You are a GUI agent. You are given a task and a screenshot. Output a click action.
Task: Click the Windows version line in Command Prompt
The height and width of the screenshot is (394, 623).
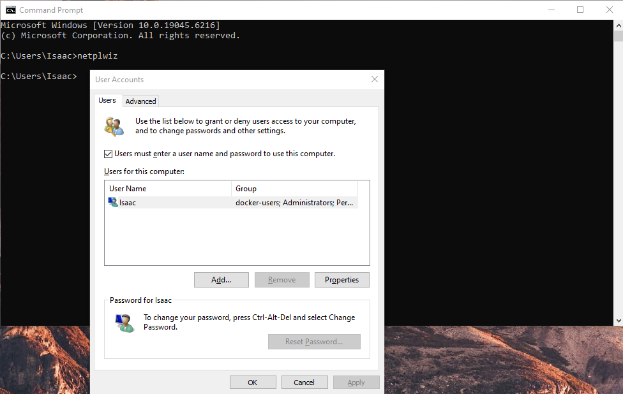pos(110,26)
